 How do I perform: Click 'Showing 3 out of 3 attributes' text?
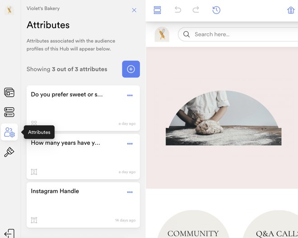tap(67, 69)
